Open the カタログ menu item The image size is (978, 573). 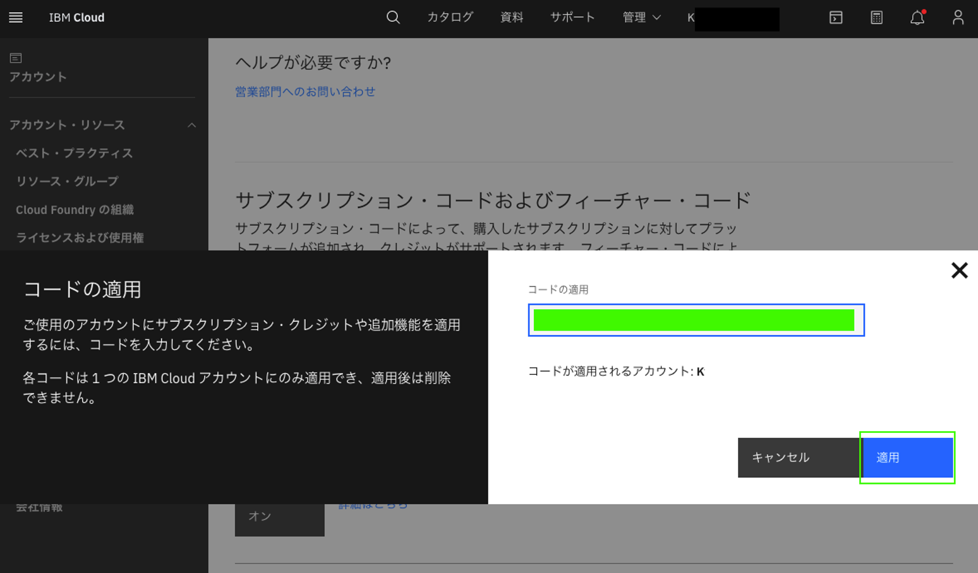coord(450,18)
